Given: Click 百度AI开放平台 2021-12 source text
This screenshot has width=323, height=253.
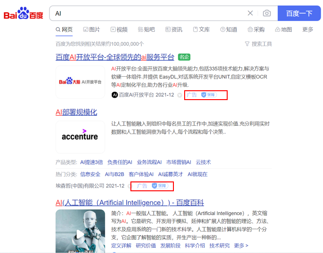Looking at the screenshot, I should click(146, 95).
